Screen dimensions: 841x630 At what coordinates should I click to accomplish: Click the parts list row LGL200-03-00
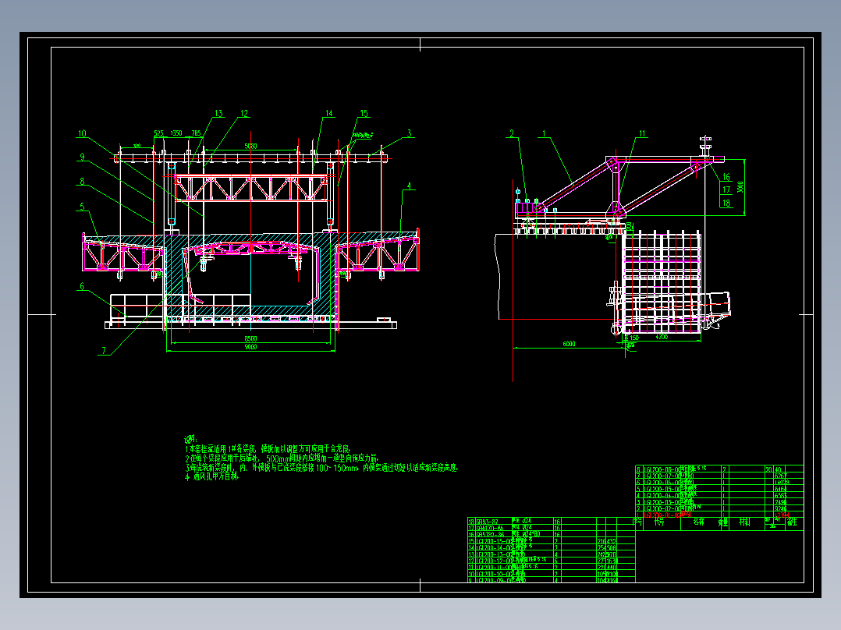pyautogui.click(x=719, y=502)
